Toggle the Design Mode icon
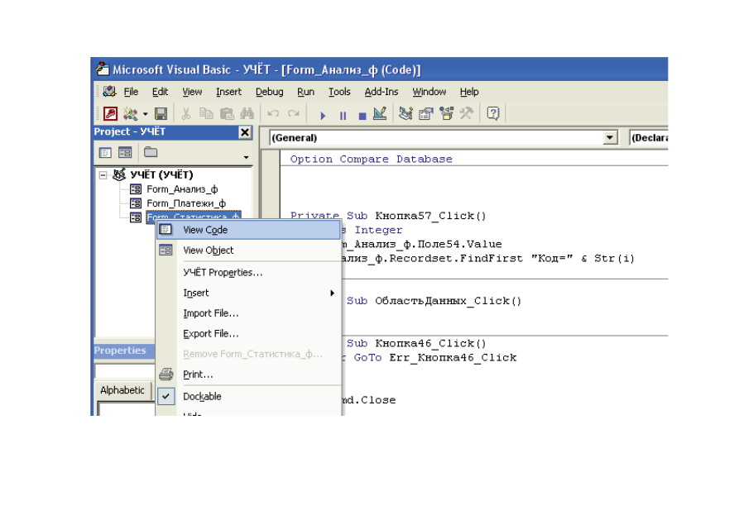 coord(380,113)
